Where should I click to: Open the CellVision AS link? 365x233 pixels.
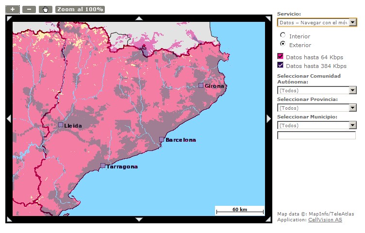pos(325,220)
